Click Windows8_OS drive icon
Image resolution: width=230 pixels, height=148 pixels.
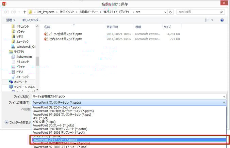click(13, 47)
